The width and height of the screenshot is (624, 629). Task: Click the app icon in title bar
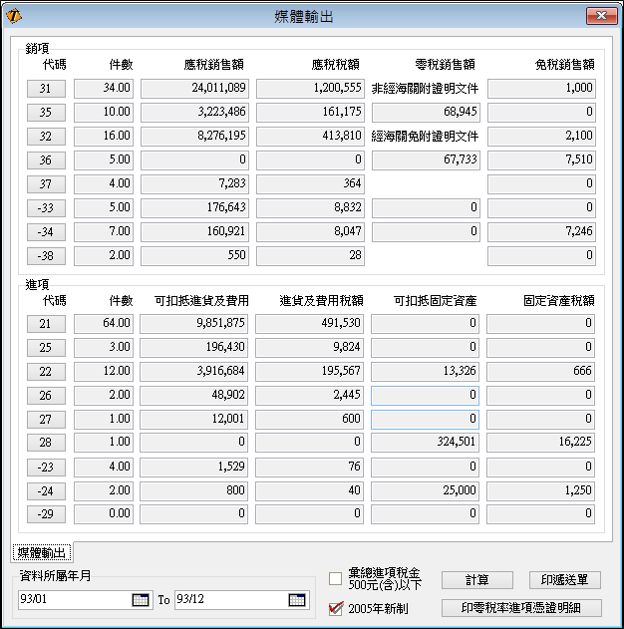tap(14, 15)
